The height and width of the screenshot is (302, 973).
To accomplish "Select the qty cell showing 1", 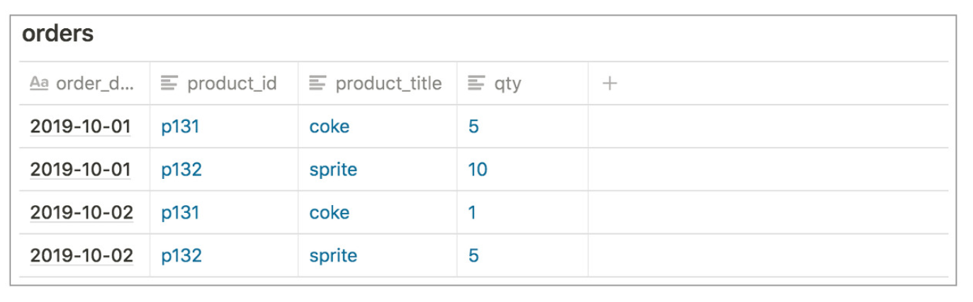I will (522, 213).
